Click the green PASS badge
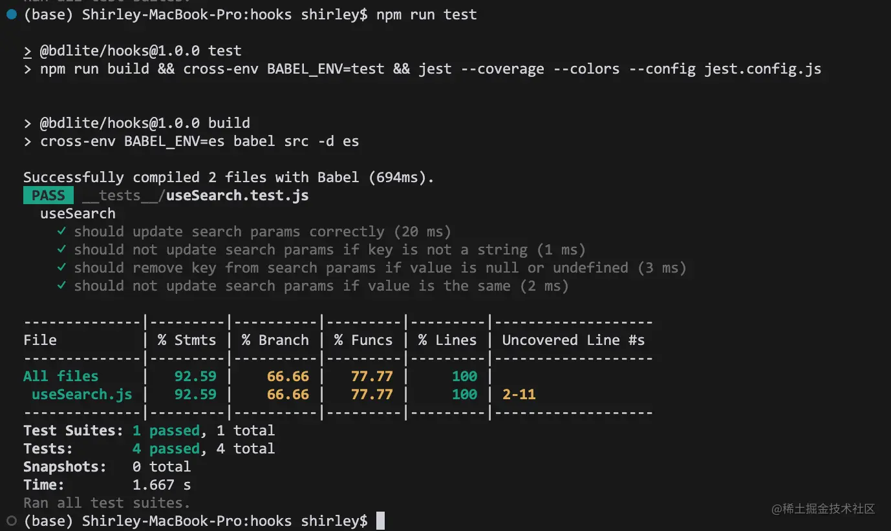Image resolution: width=891 pixels, height=531 pixels. click(x=48, y=195)
